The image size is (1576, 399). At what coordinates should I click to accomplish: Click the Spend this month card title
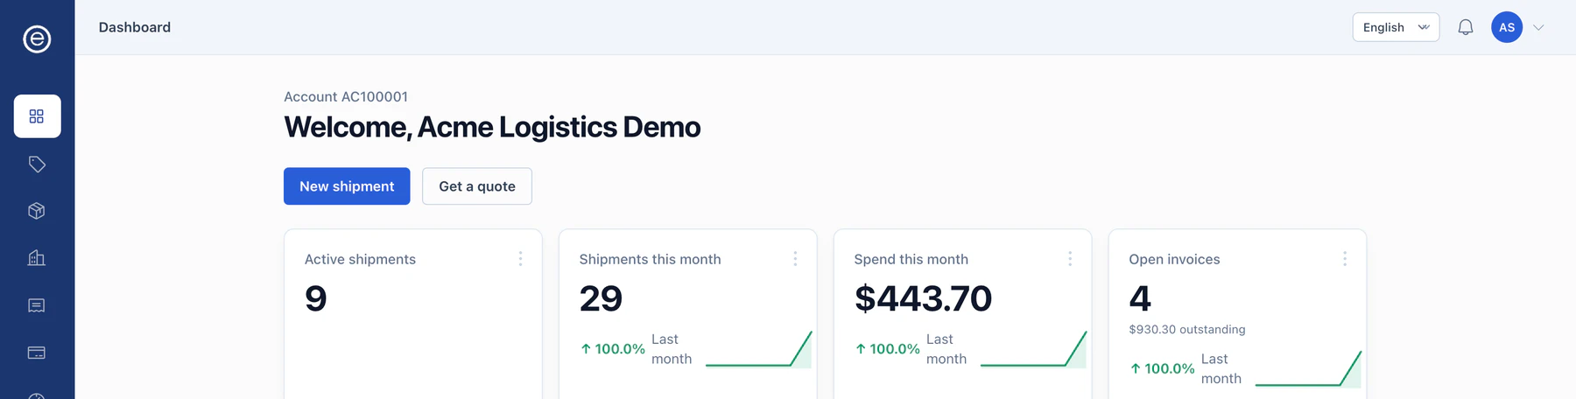pyautogui.click(x=911, y=260)
